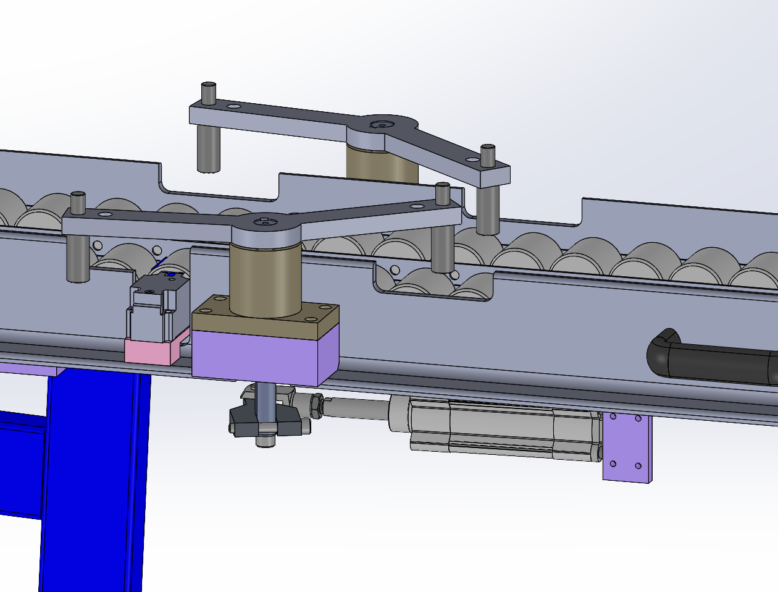Pick the pin at the front arm's left end
778x592 pixels.
[x=78, y=238]
